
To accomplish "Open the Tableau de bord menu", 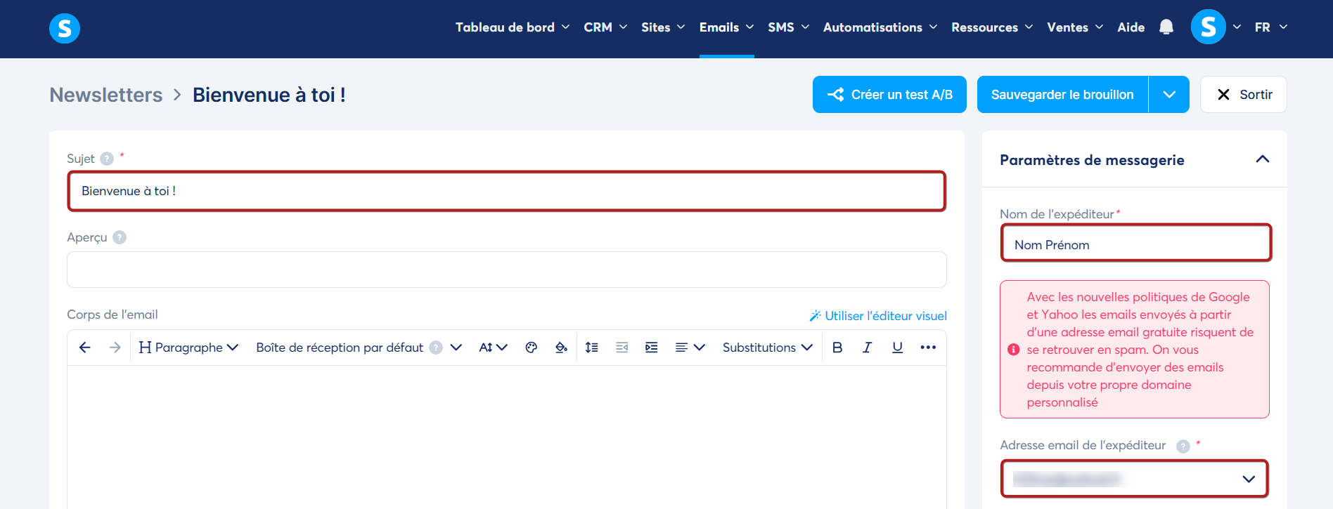I will 513,27.
